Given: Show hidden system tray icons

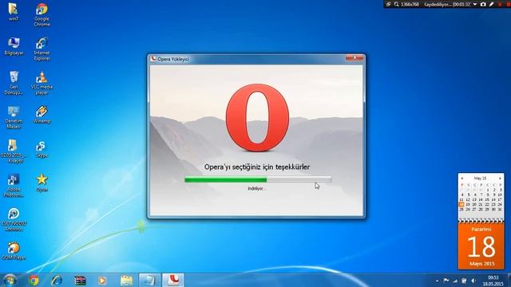Looking at the screenshot, I should coord(437,281).
